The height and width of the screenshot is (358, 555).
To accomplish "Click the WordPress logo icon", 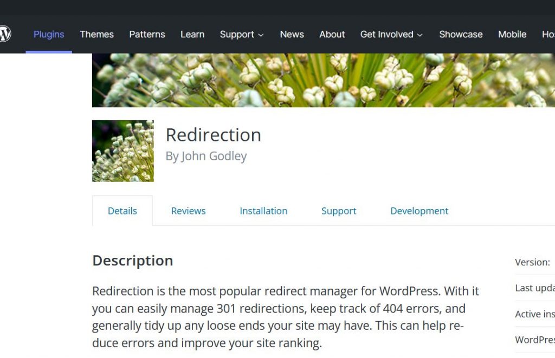I will point(5,34).
